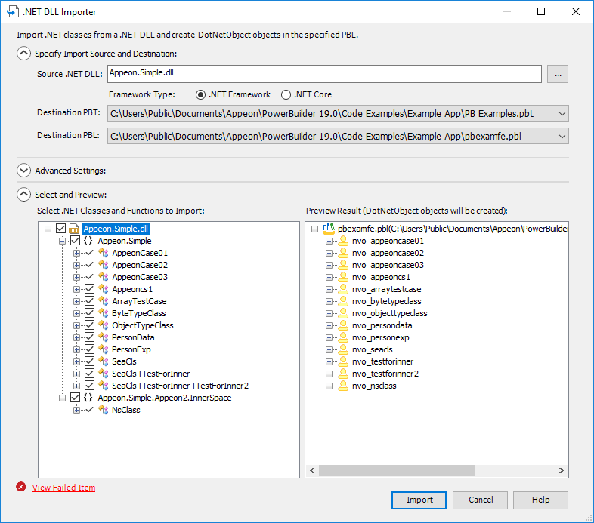Click the Import button
Viewport: 594px width, 523px height.
(x=419, y=500)
